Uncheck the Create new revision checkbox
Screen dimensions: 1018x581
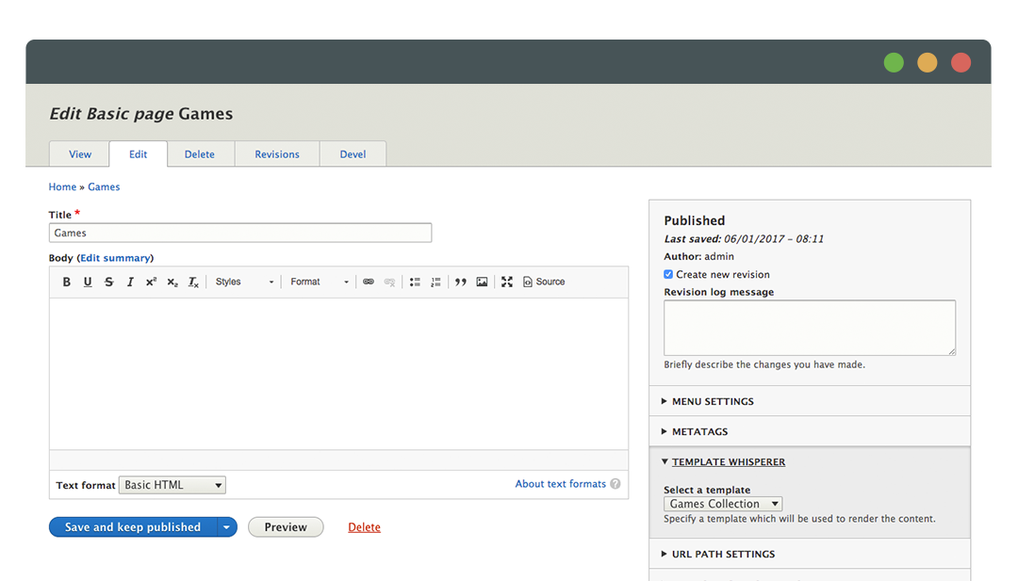pos(669,273)
